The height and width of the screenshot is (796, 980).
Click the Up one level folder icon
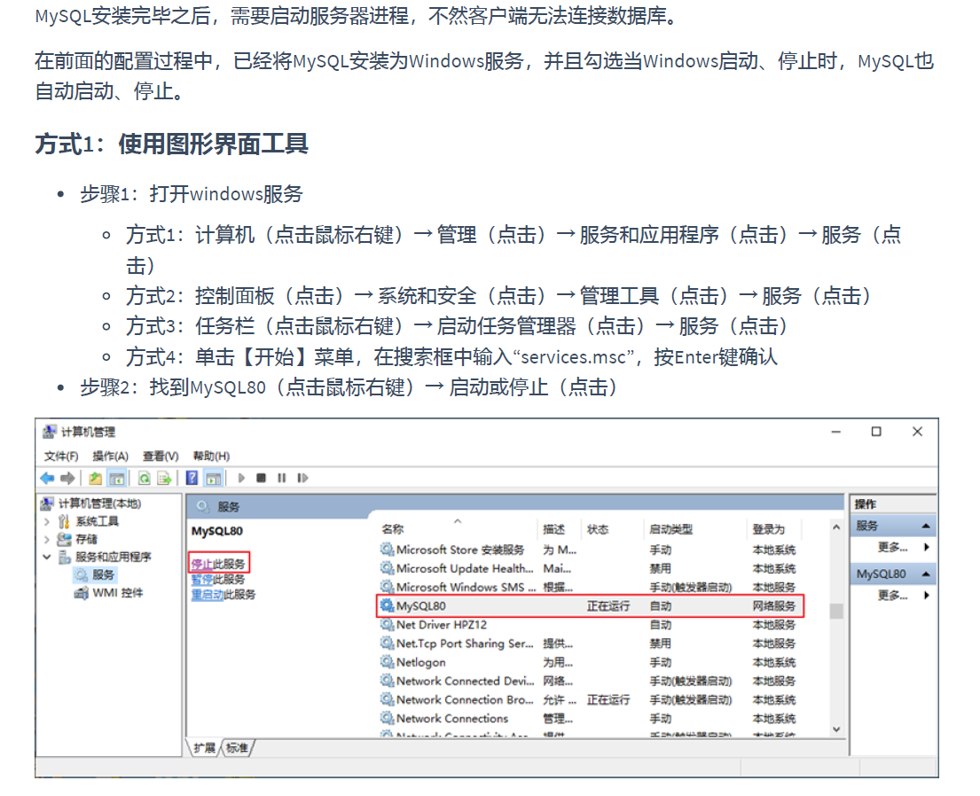click(95, 478)
